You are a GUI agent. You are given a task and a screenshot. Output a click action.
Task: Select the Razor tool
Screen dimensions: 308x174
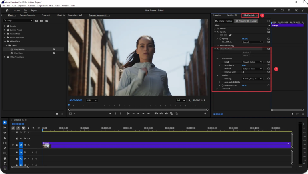click(4, 138)
